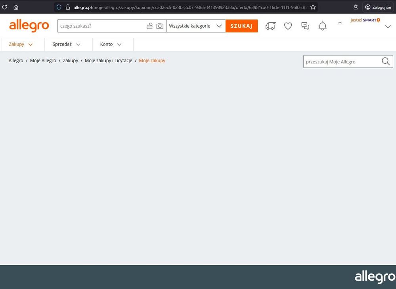Go to browser home icon
396x289 pixels.
[x=16, y=7]
